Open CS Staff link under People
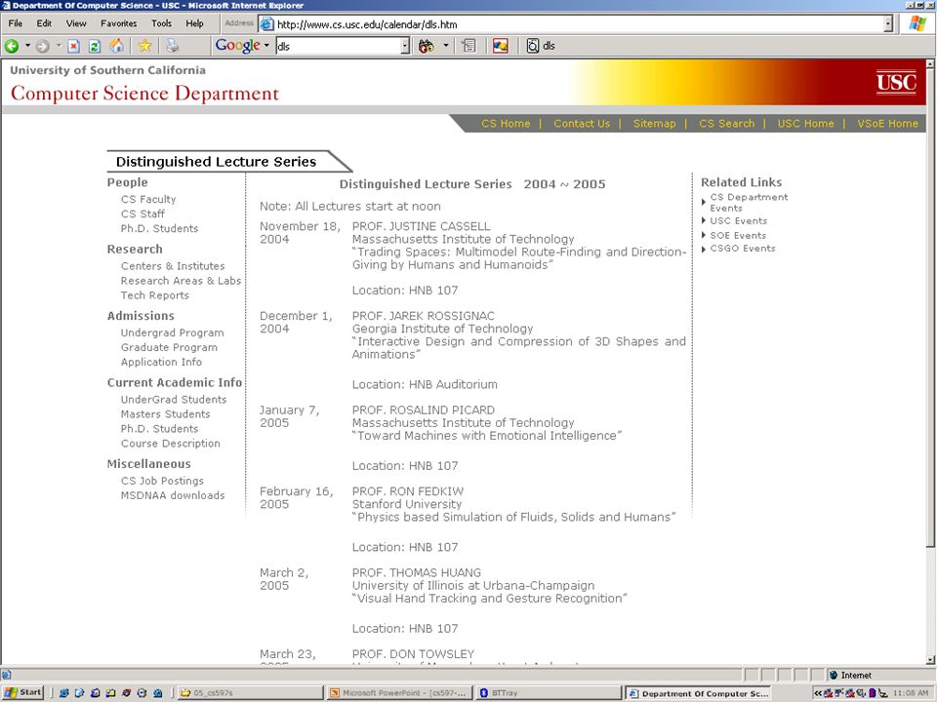Viewport: 937px width, 702px height. point(143,214)
